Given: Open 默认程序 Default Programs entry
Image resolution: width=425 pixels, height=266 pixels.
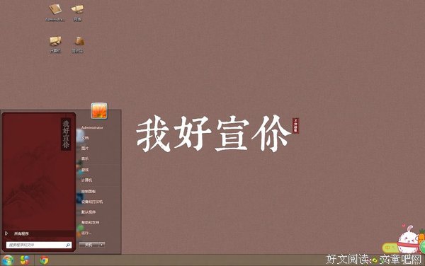Looking at the screenshot, I should click(89, 212).
